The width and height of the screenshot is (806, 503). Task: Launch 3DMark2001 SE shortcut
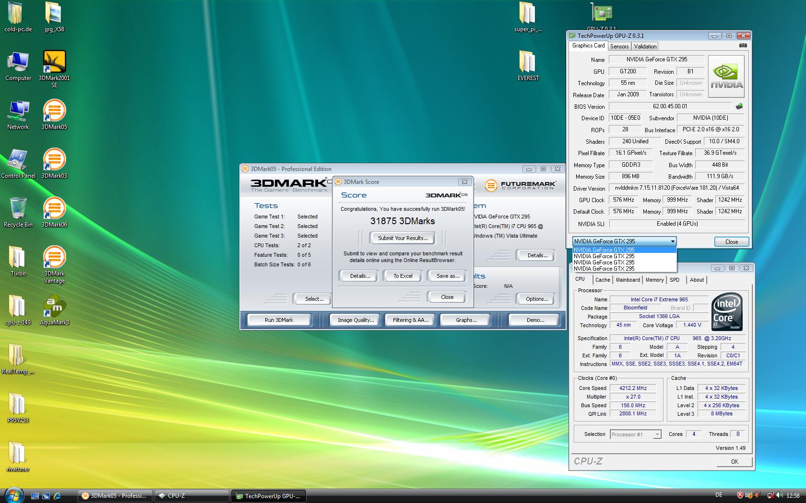54,69
